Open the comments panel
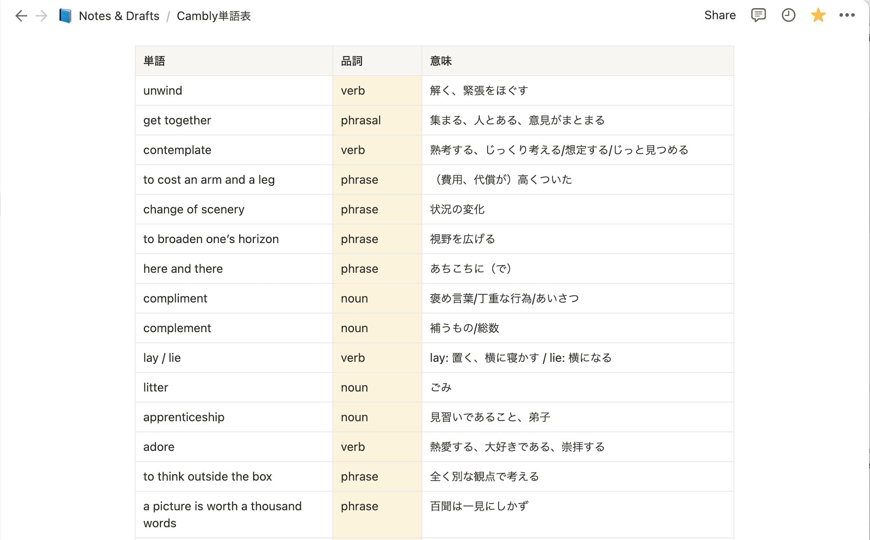The width and height of the screenshot is (870, 540). (x=758, y=16)
